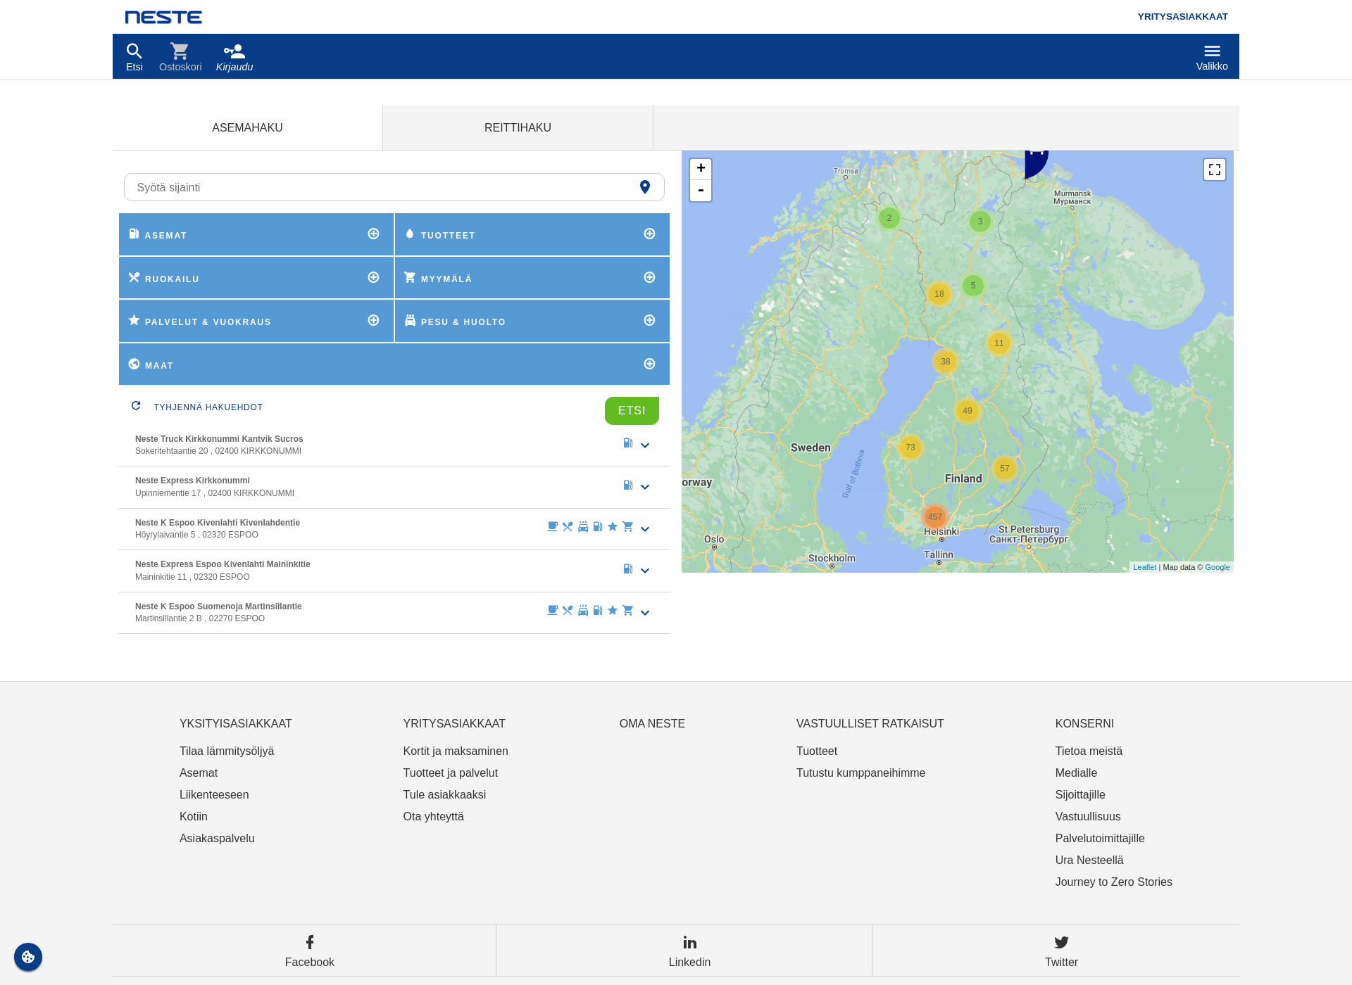Click the car wash icon on Neste K Espoo Kivenlahti

click(x=582, y=526)
